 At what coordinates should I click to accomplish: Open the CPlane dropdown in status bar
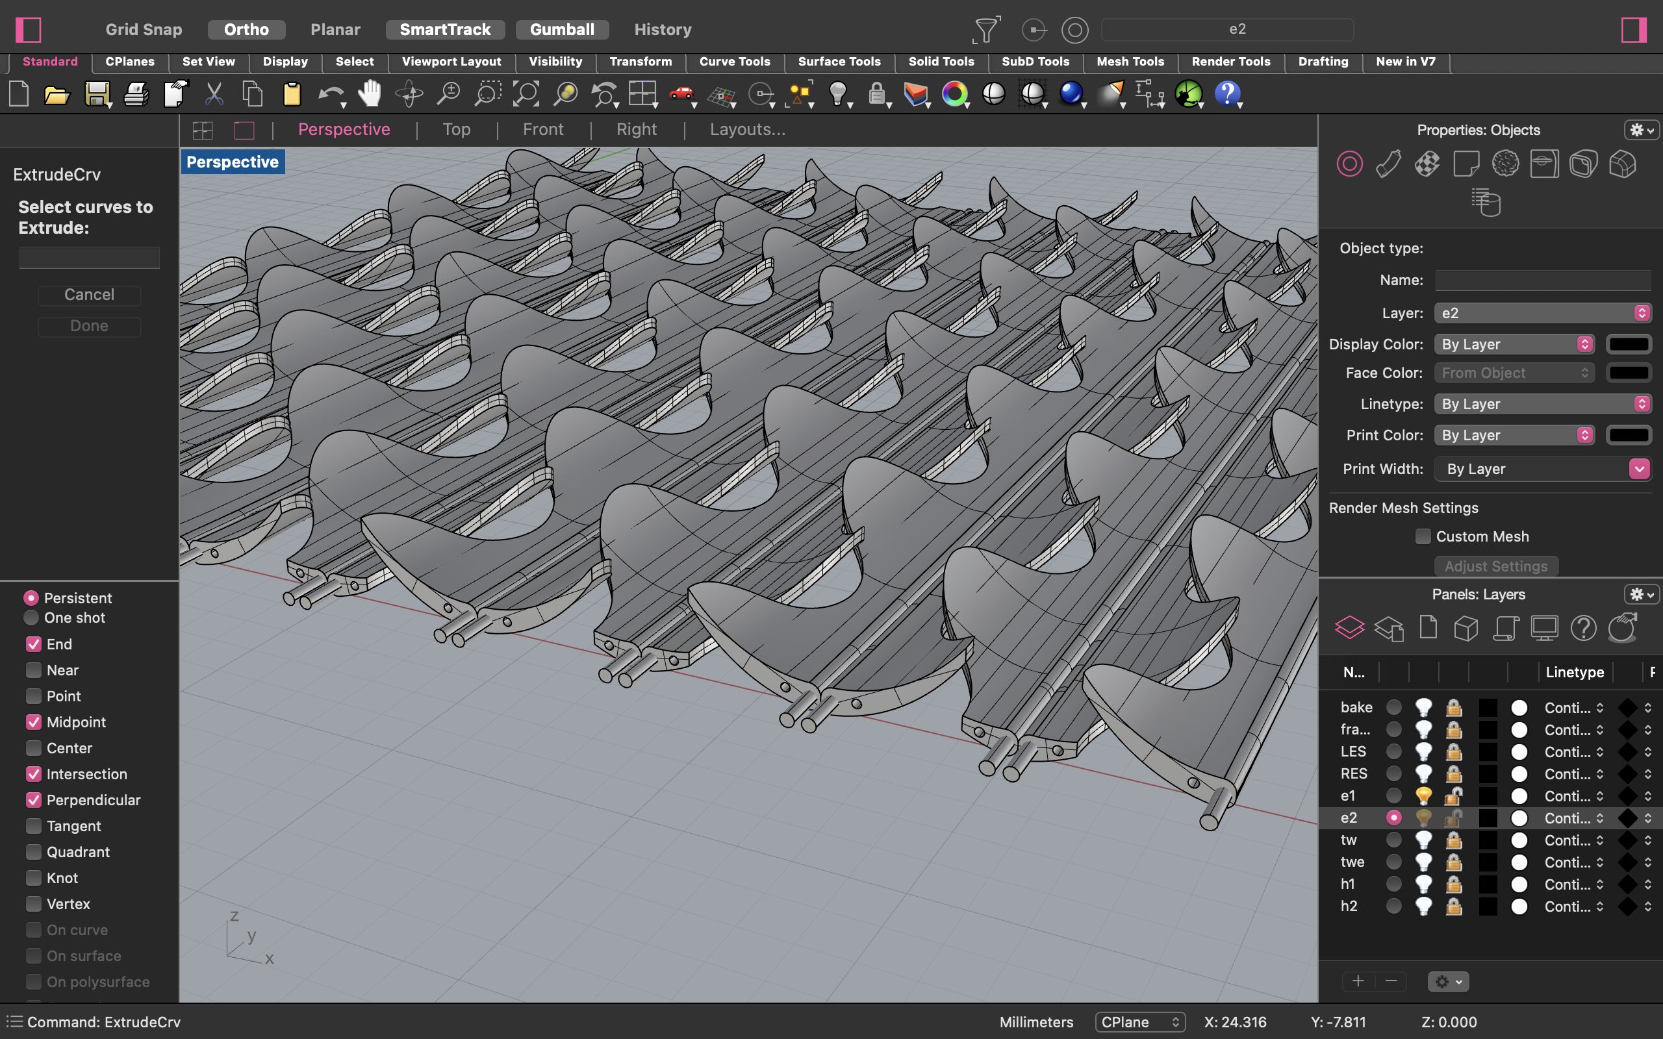coord(1140,1022)
